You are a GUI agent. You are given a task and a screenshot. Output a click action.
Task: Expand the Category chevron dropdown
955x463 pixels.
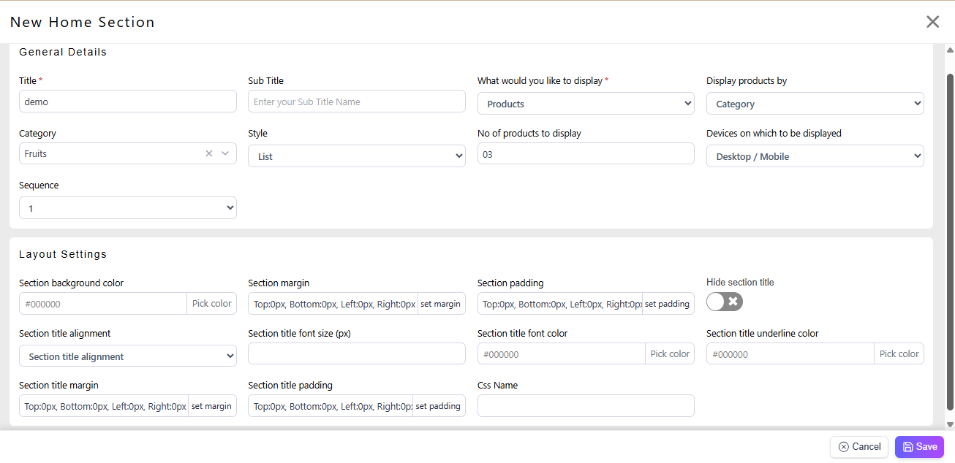click(x=225, y=153)
